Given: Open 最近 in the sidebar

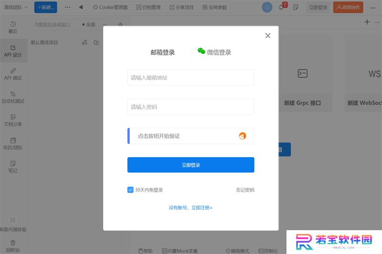Looking at the screenshot, I should 13,28.
